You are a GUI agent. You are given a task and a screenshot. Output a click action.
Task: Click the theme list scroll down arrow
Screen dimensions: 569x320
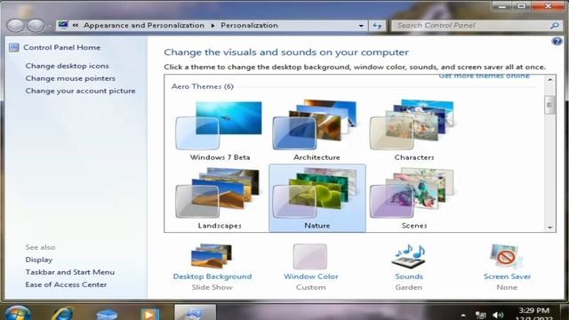(x=550, y=228)
